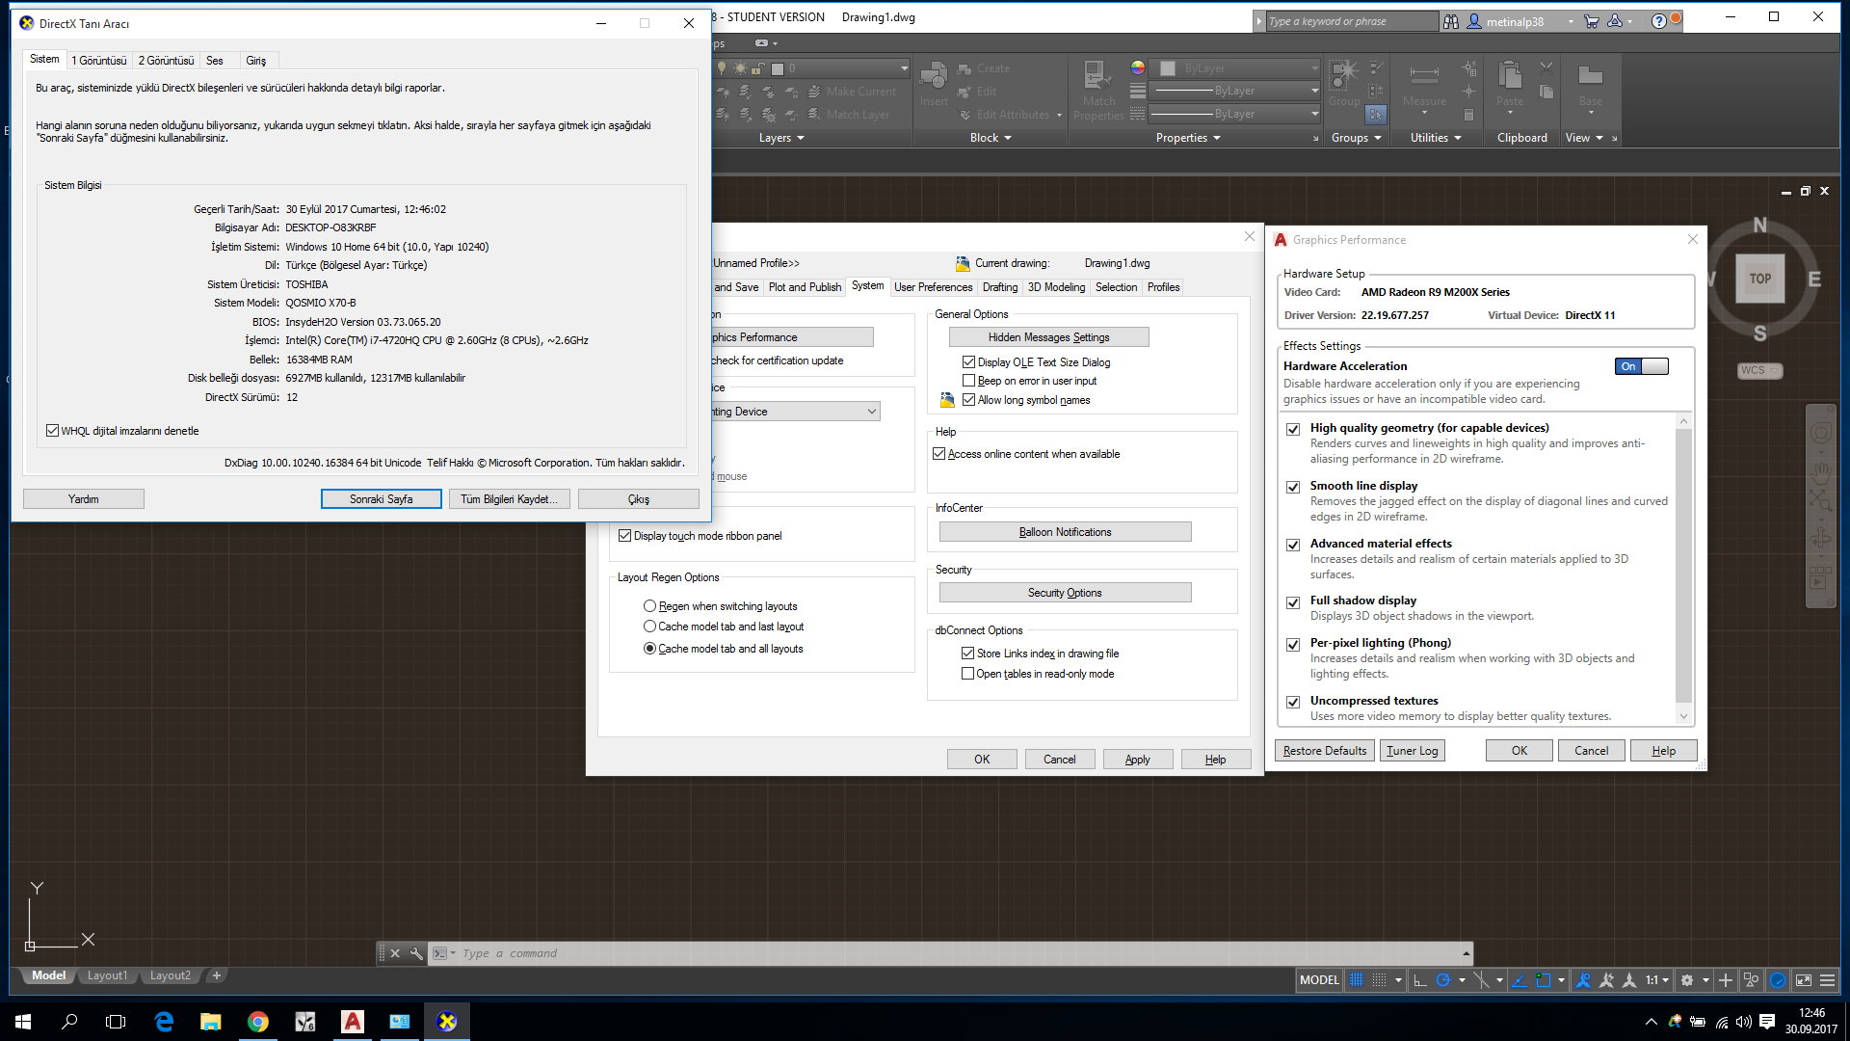The height and width of the screenshot is (1041, 1850).
Task: Open AutoCAD from the Windows taskbar
Action: 352,1021
